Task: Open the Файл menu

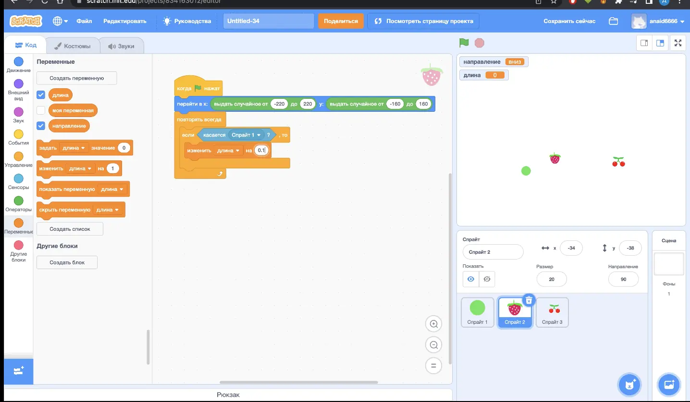Action: pos(84,21)
